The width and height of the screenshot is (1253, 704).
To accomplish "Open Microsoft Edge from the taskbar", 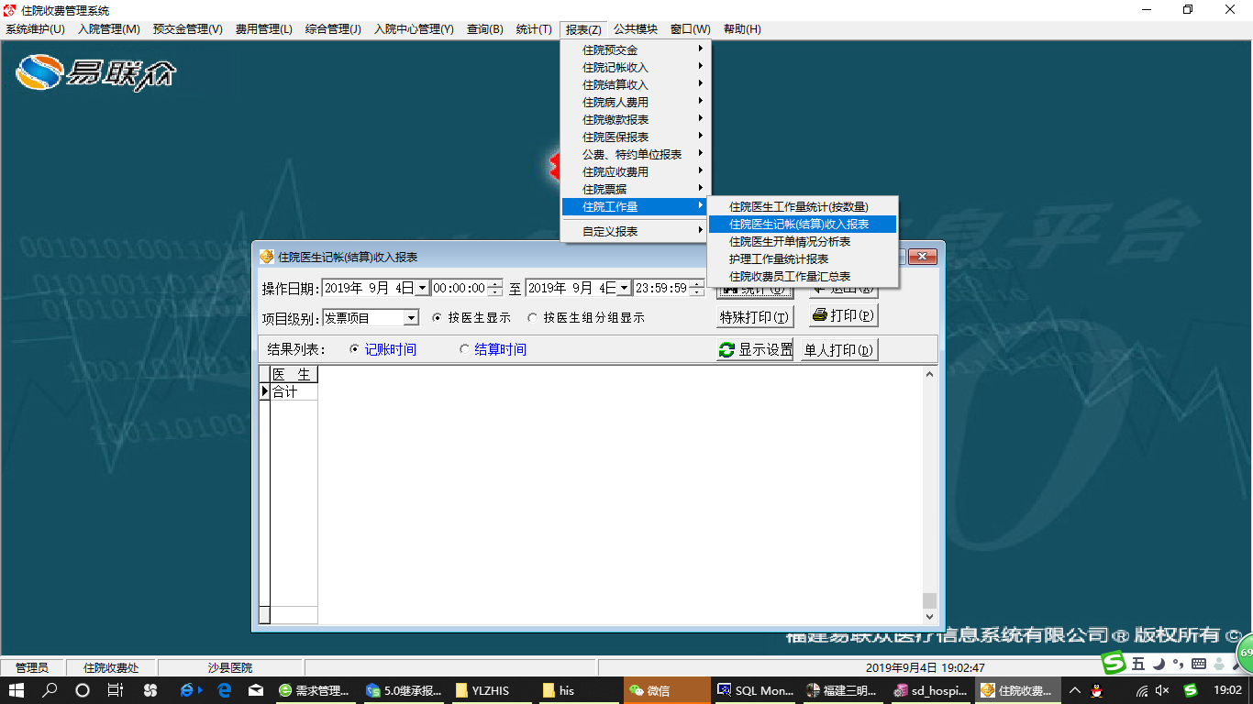I will pos(224,690).
